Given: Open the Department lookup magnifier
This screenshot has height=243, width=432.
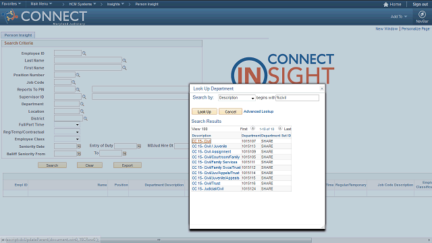Looking at the screenshot, I should click(82, 104).
